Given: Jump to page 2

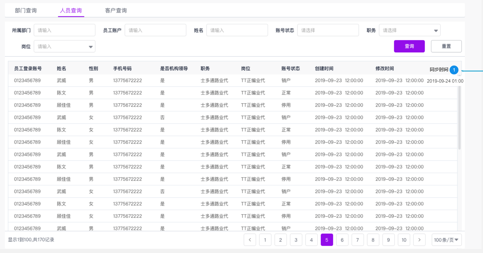Looking at the screenshot, I should click(280, 240).
